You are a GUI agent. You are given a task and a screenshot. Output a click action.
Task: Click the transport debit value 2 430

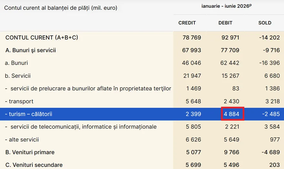231,101
